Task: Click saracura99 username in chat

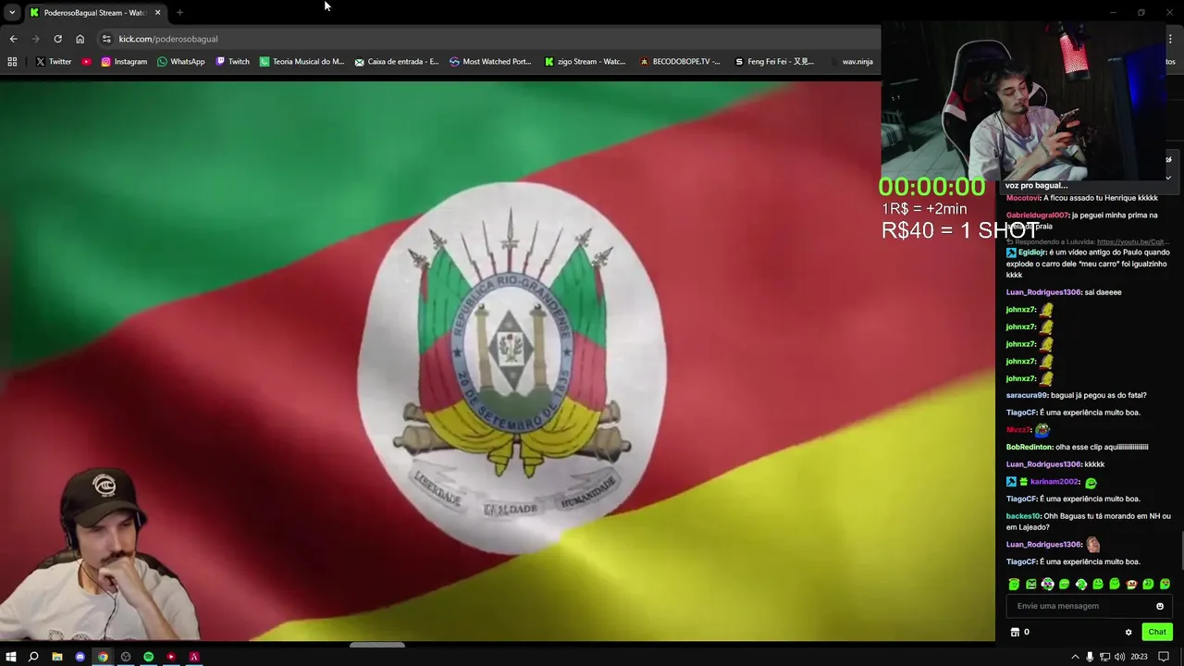Action: pyautogui.click(x=1027, y=396)
